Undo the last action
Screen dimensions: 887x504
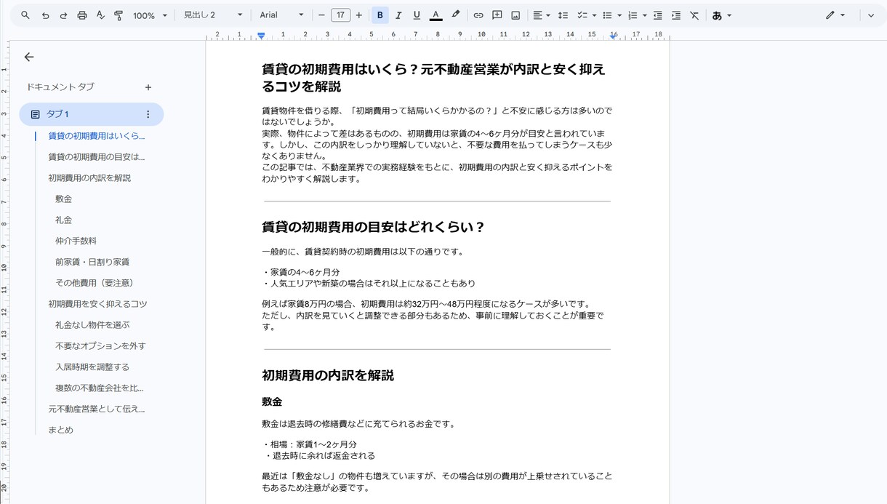45,15
